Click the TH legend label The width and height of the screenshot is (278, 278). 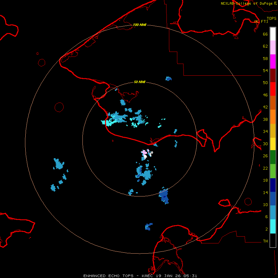coord(265,241)
